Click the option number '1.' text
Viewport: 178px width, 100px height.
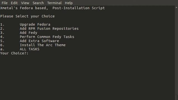[x=2, y=24]
